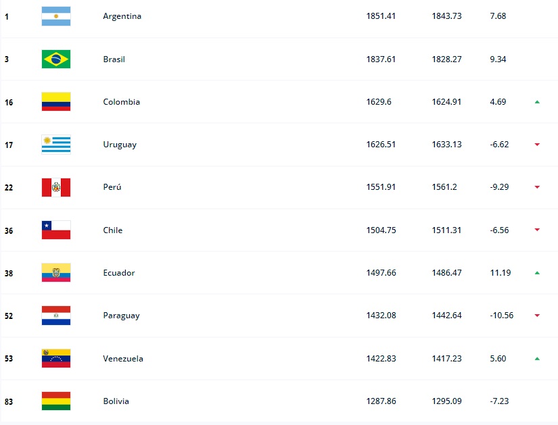Viewport: 558px width, 425px height.
Task: Open the Argentina team link
Action: 122,16
